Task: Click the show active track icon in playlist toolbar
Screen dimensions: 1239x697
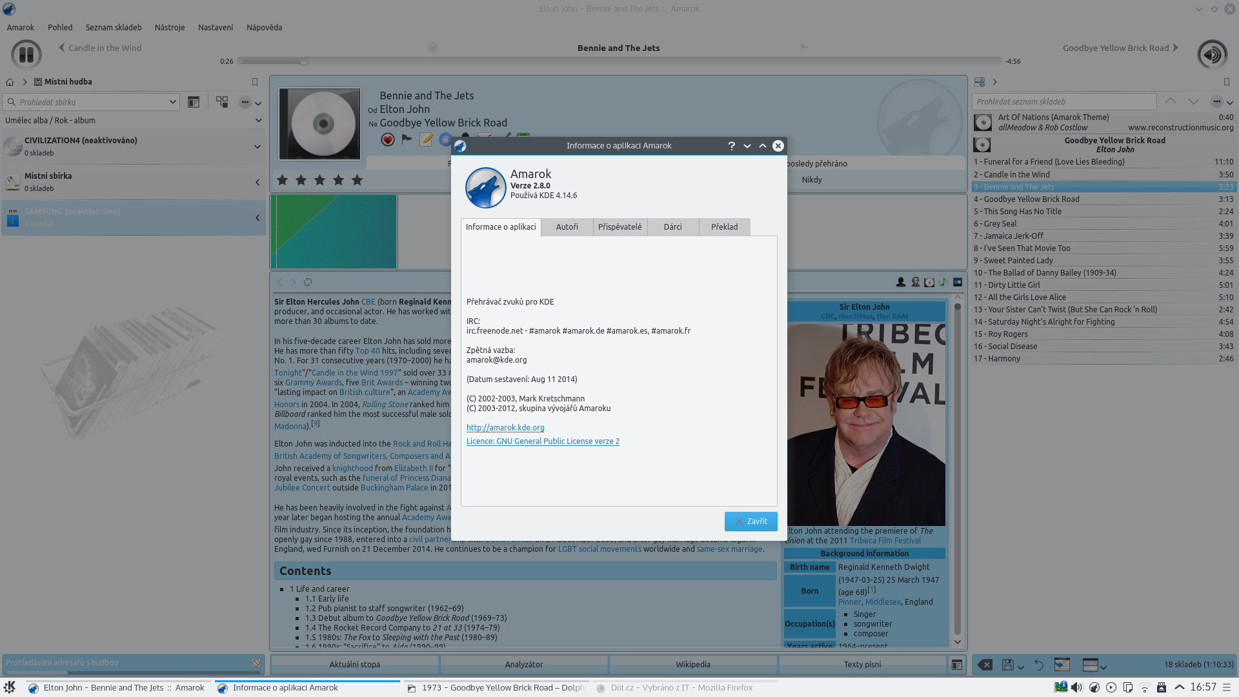Action: click(x=1062, y=665)
